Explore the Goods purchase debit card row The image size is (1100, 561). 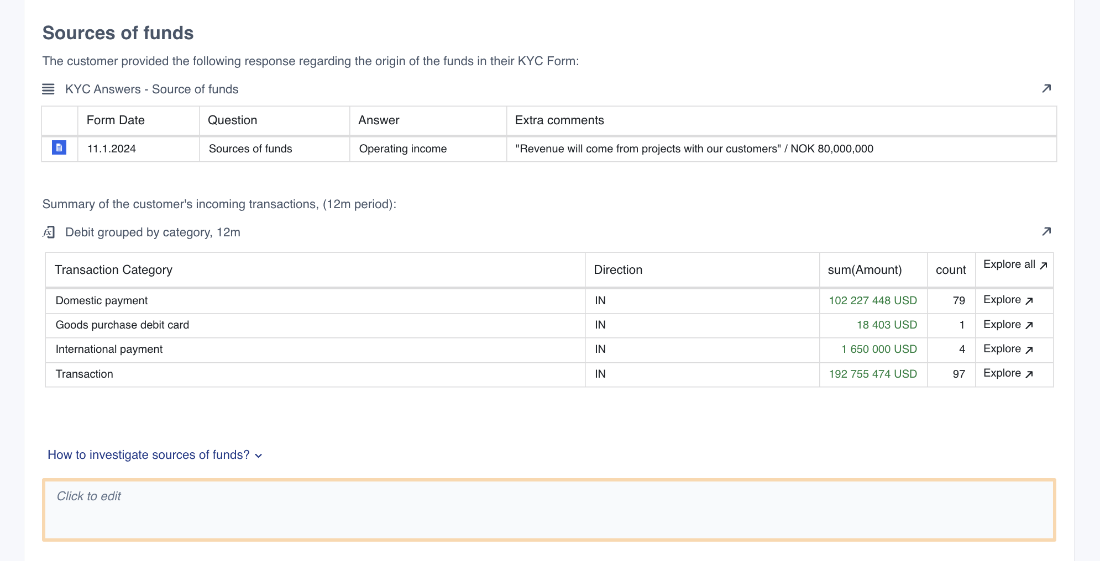(1008, 325)
